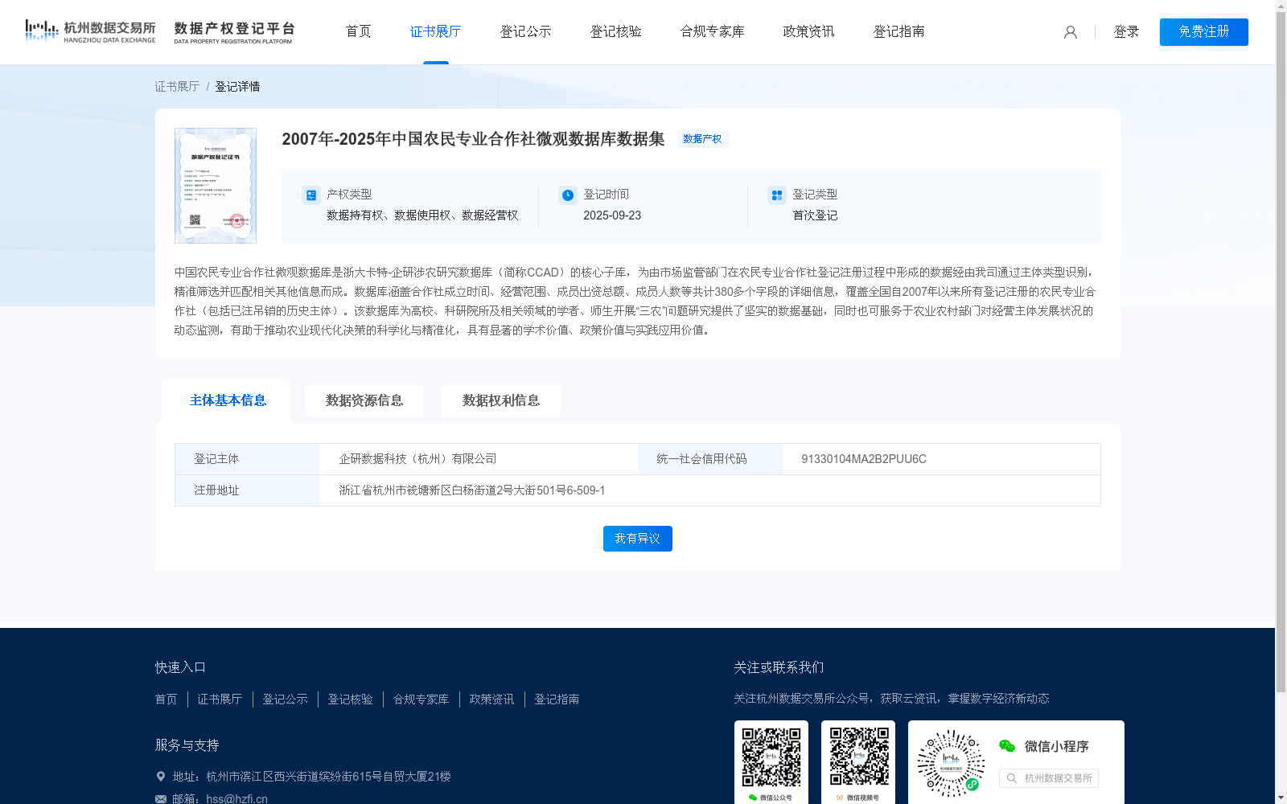
Task: Click the dataset title heading
Action: 473,139
